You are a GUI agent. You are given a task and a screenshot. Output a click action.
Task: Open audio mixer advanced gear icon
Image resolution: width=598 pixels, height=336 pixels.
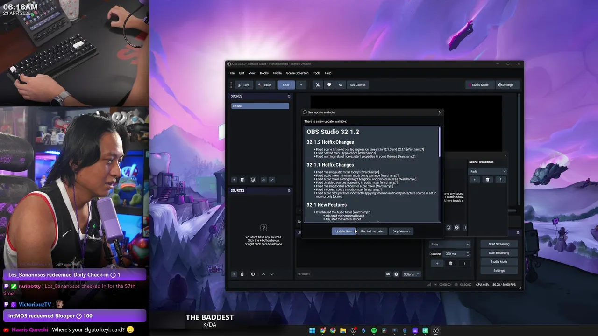pos(396,274)
